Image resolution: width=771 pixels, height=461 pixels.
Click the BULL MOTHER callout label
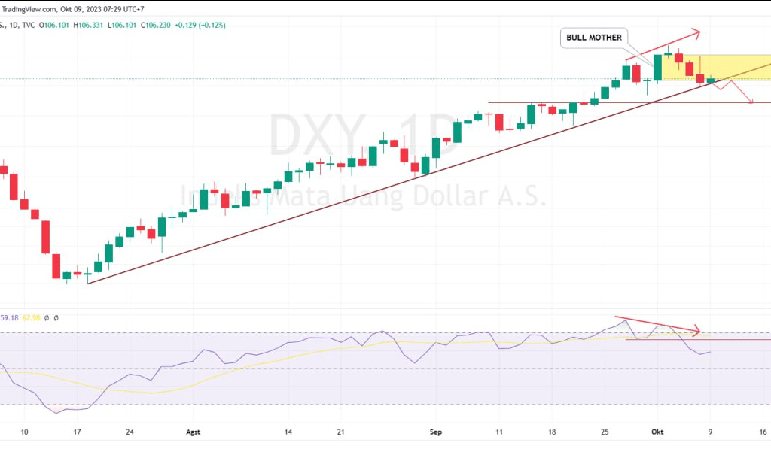pos(593,38)
